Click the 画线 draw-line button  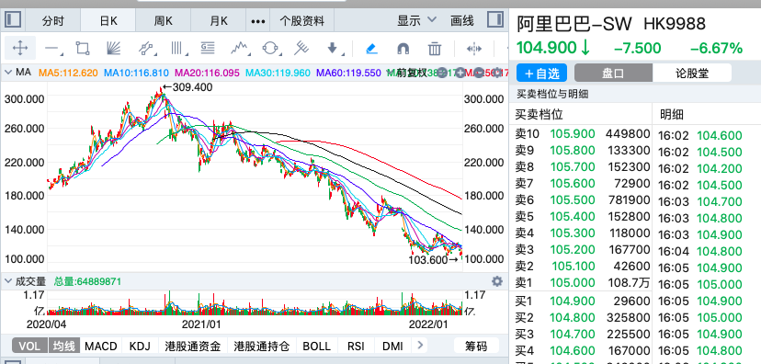coord(462,21)
